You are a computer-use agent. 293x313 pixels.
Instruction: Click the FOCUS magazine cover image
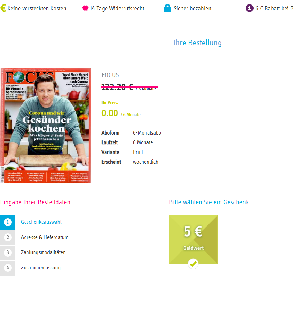pyautogui.click(x=46, y=125)
